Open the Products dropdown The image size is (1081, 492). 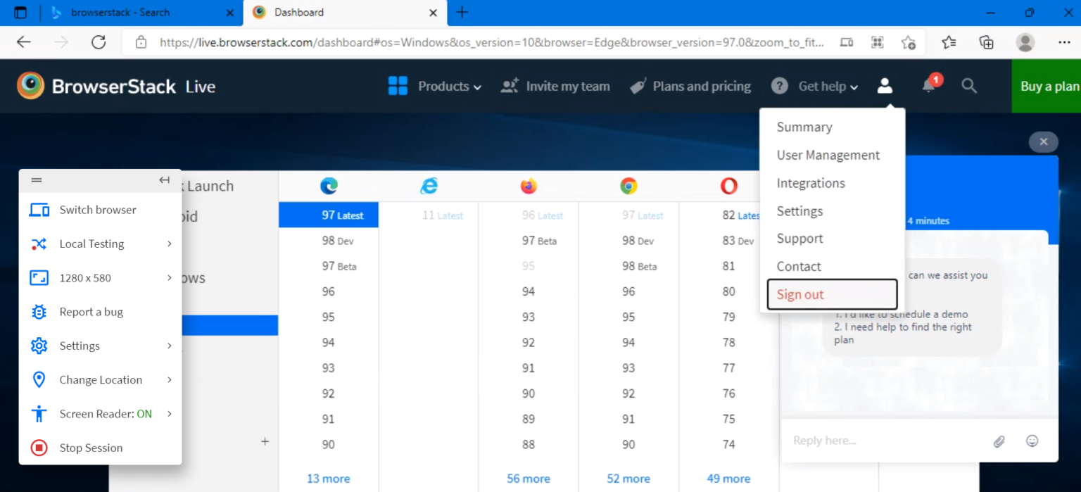443,86
